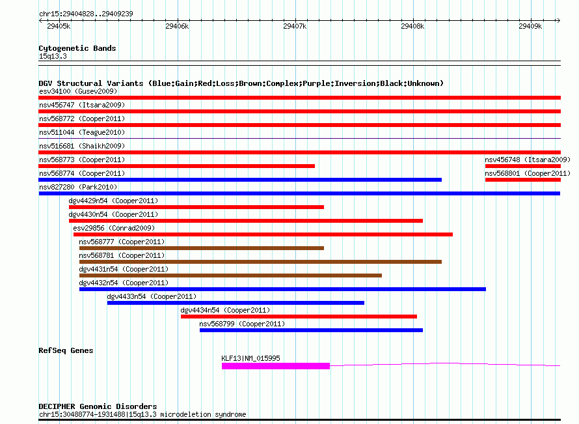Click the 29405k ruler tick label

point(59,26)
